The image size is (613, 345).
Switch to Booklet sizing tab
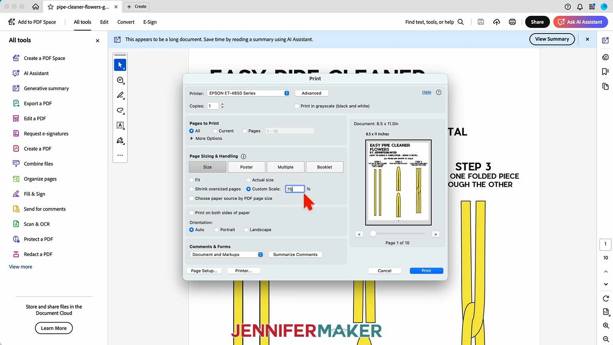click(x=324, y=167)
